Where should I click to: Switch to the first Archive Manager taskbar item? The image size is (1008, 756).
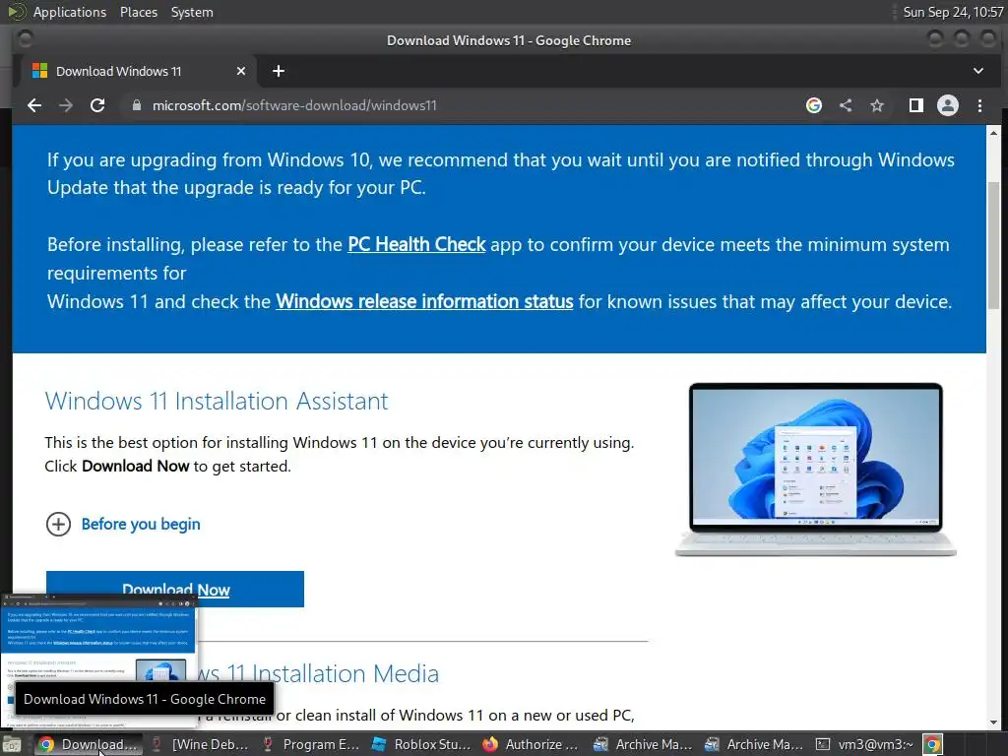[644, 744]
